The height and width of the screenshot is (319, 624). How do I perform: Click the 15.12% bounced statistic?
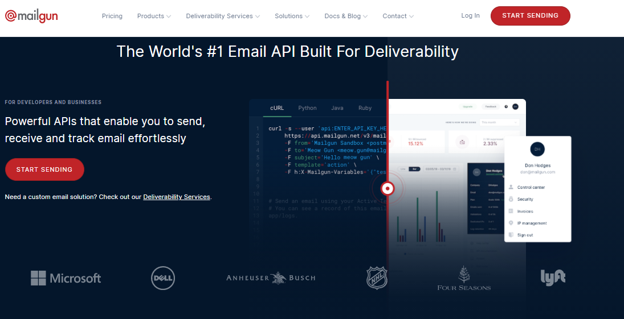pos(415,143)
